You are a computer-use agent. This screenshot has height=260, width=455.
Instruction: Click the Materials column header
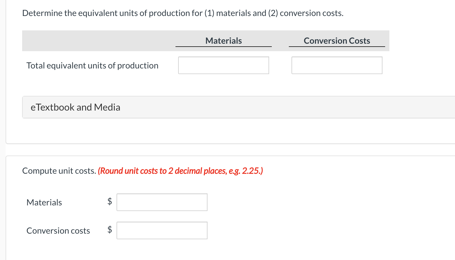[x=223, y=41]
